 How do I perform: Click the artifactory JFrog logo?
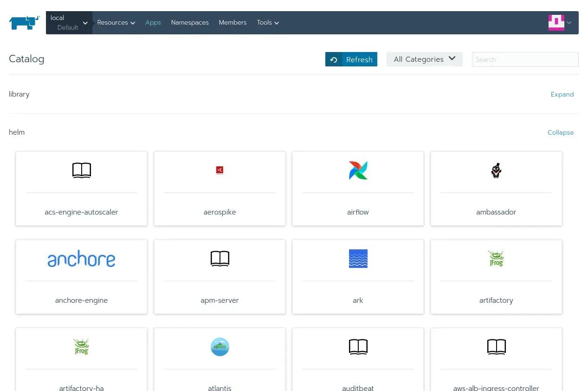(496, 259)
